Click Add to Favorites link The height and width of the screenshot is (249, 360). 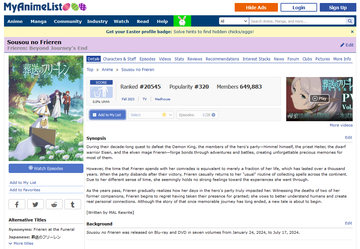(x=25, y=190)
